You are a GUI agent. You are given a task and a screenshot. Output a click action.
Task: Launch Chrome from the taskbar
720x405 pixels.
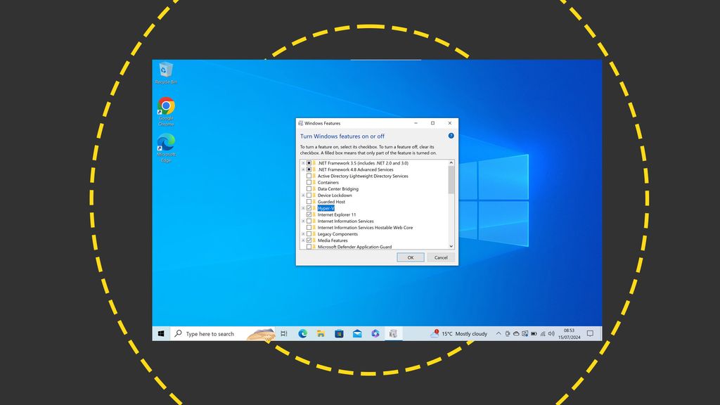tap(375, 333)
